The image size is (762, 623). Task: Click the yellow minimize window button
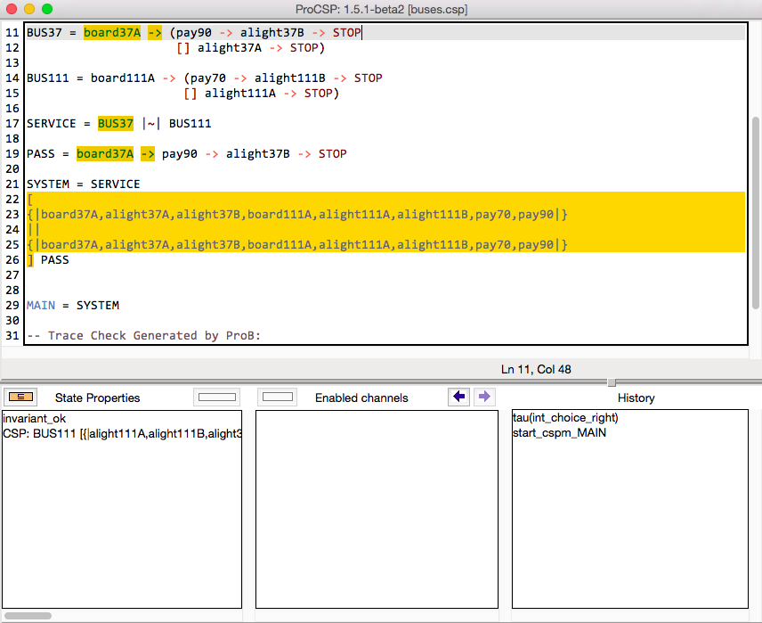pos(29,9)
